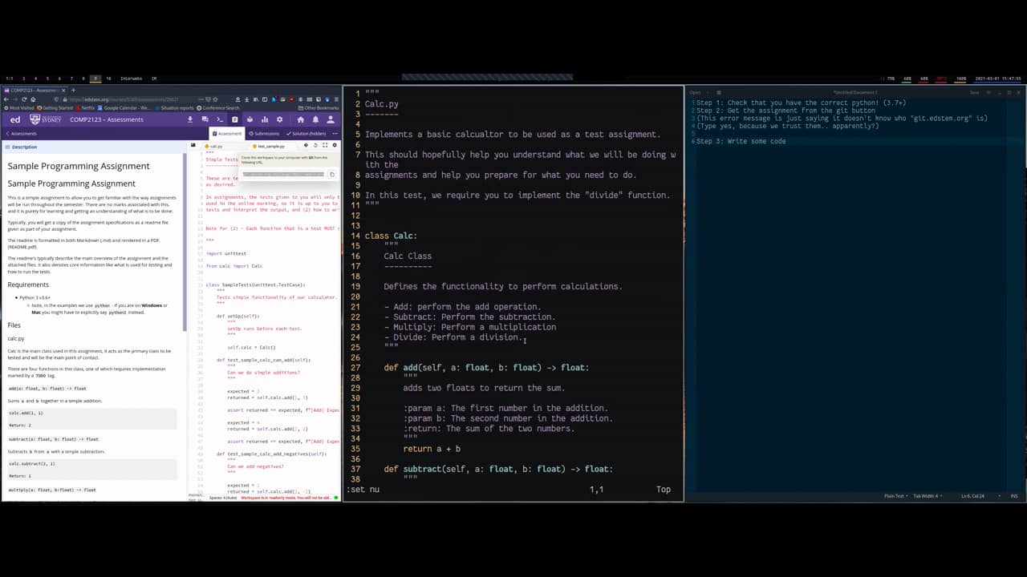This screenshot has width=1027, height=577.
Task: Open the Ed analytics bar chart icon
Action: point(265,119)
